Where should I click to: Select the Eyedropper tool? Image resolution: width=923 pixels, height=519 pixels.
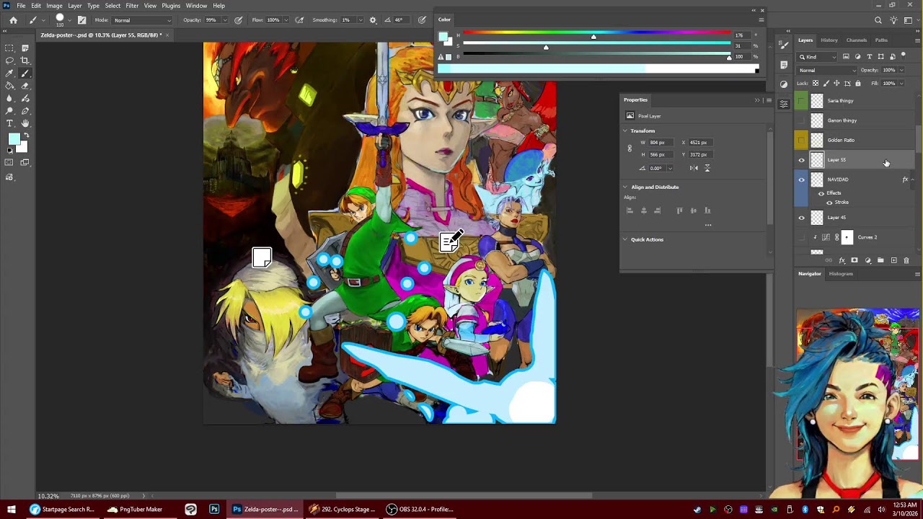[9, 74]
